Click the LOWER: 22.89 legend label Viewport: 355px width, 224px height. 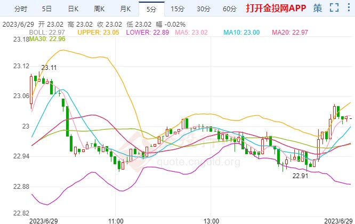148,33
